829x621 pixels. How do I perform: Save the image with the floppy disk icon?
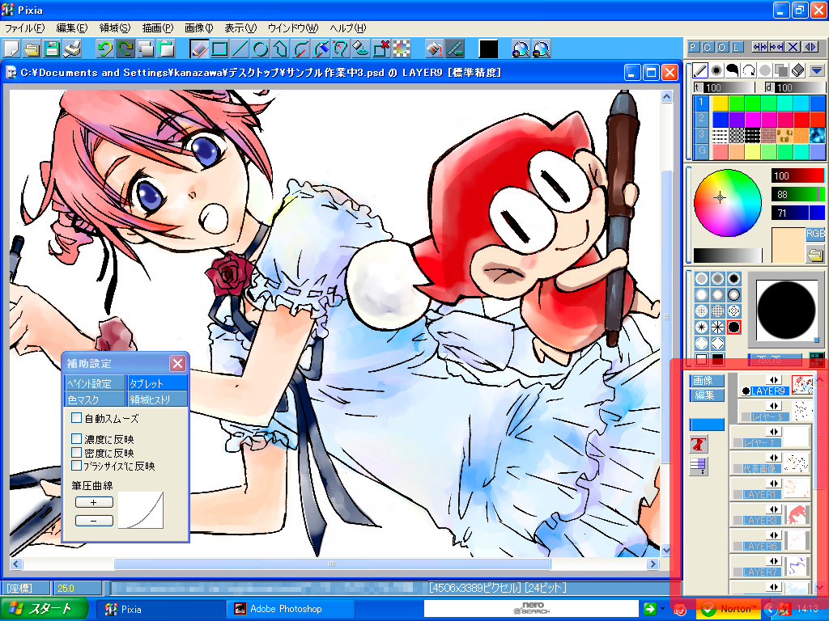[x=52, y=49]
